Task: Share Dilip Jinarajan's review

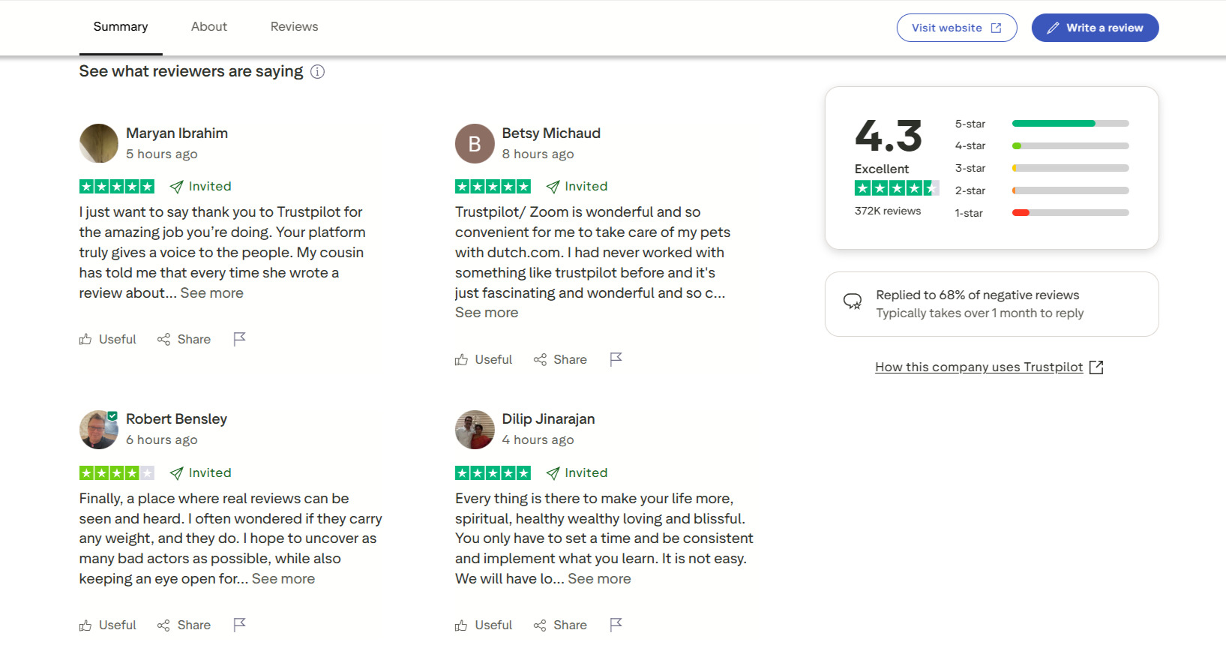Action: [560, 625]
